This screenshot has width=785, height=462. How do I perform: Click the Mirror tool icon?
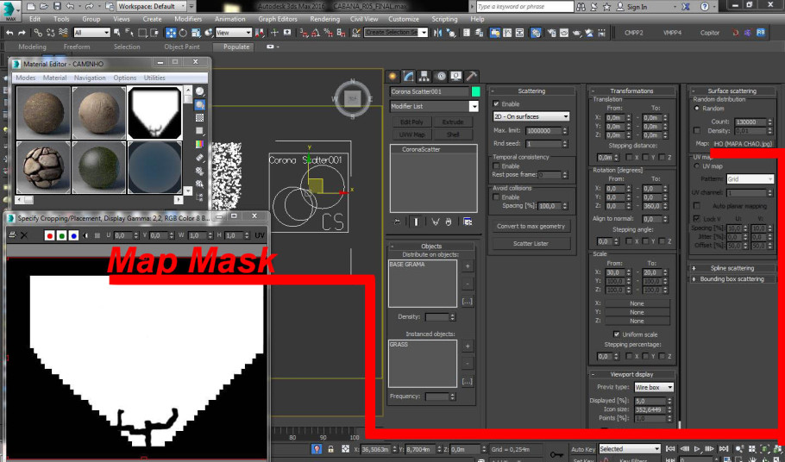coord(437,33)
